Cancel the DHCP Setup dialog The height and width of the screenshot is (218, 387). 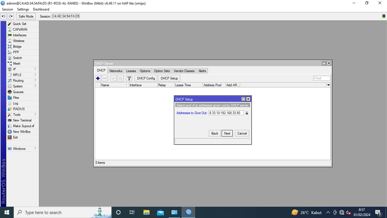click(x=242, y=133)
